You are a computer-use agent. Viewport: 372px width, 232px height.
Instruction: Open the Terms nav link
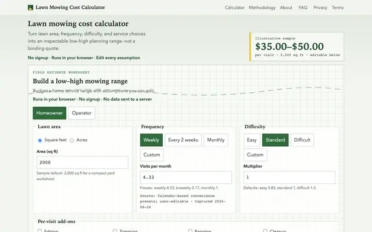point(337,8)
